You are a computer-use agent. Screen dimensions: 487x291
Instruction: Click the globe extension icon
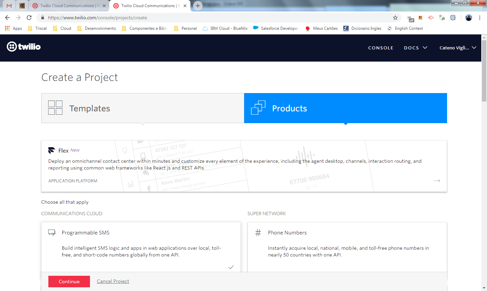click(x=453, y=18)
